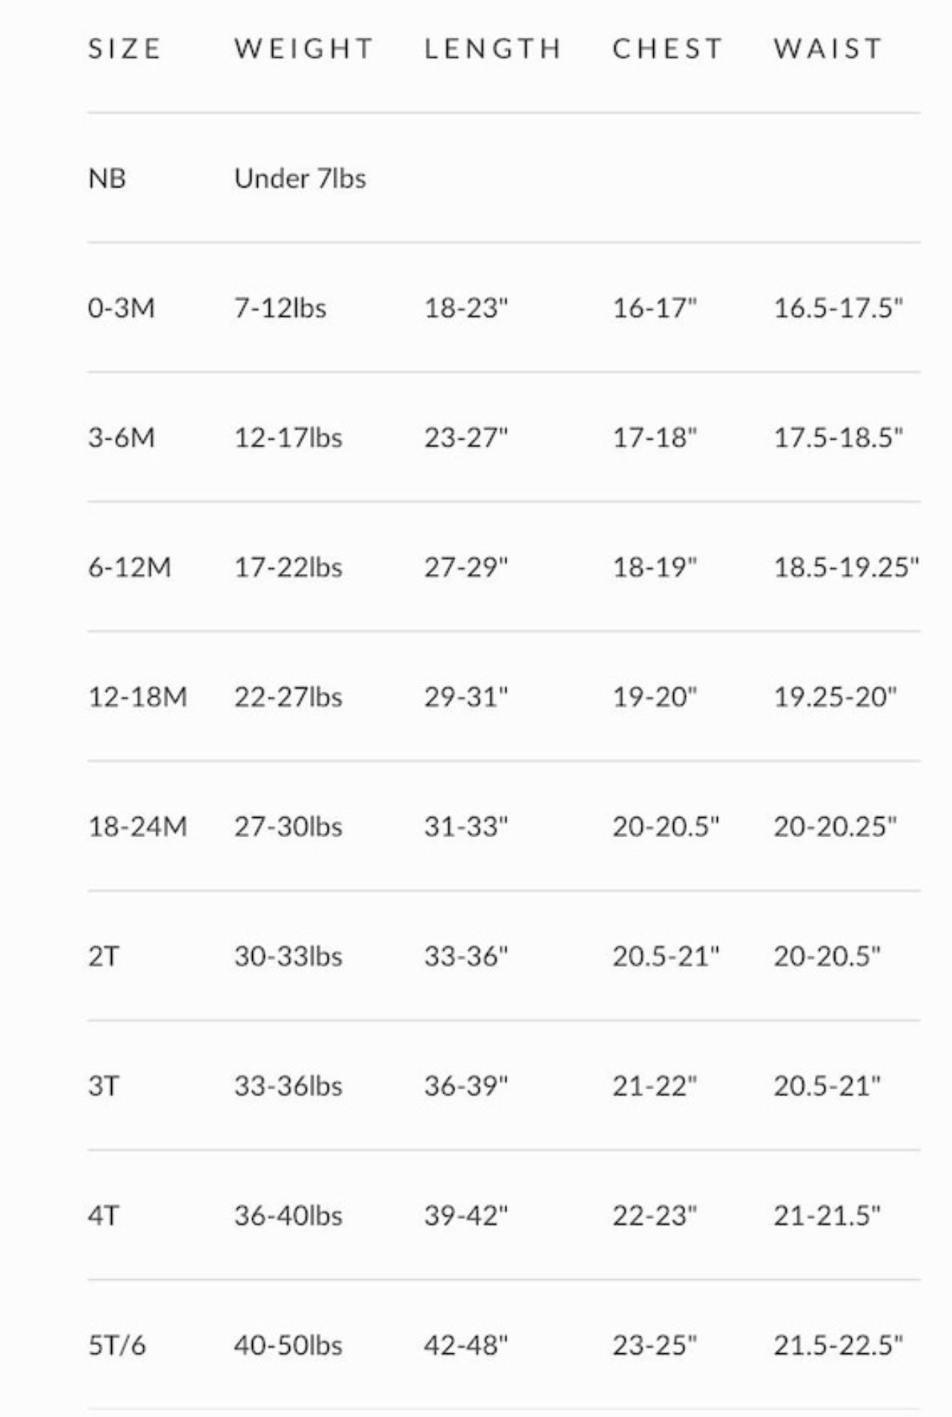Click the SIZE column header
The width and height of the screenshot is (952, 1417).
[125, 49]
